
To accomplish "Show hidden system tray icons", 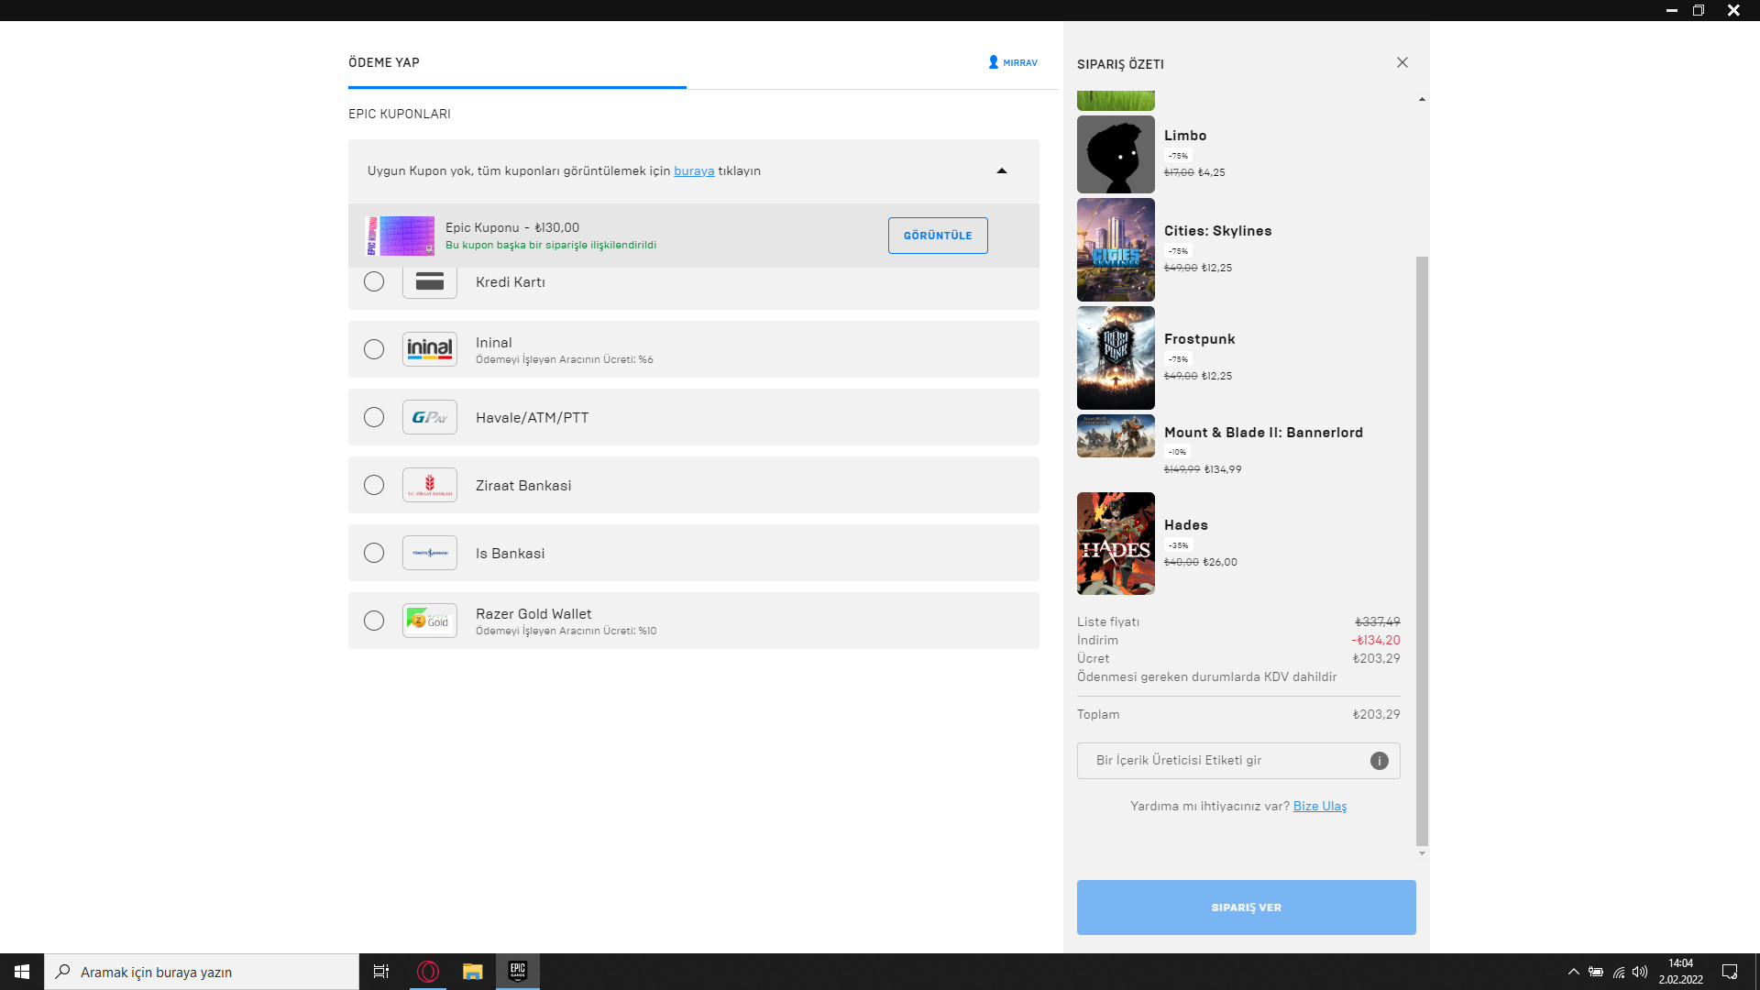I will [x=1573, y=972].
